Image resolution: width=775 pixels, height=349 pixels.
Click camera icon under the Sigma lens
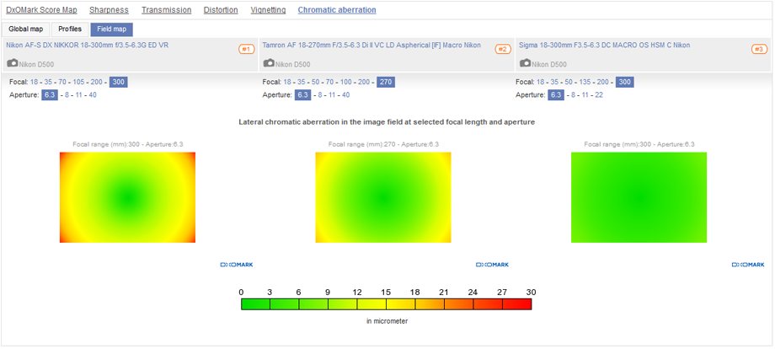(525, 63)
